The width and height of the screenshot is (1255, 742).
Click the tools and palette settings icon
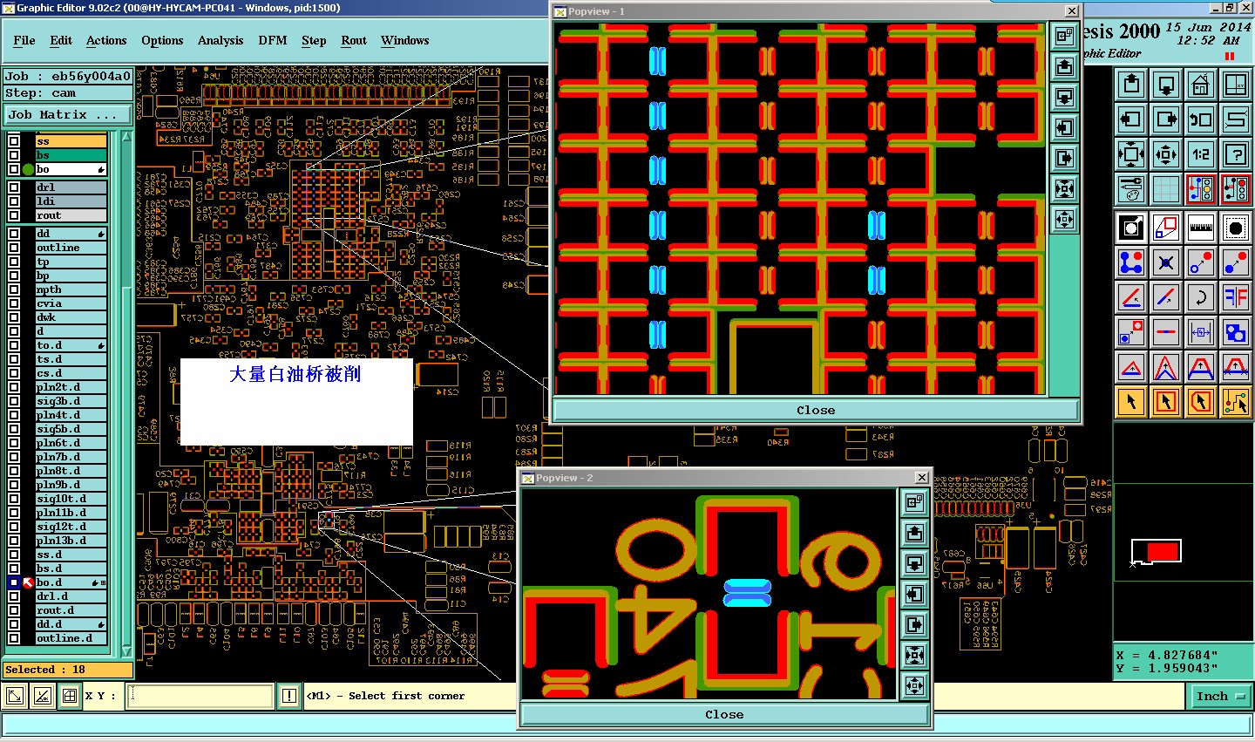pyautogui.click(x=1131, y=188)
